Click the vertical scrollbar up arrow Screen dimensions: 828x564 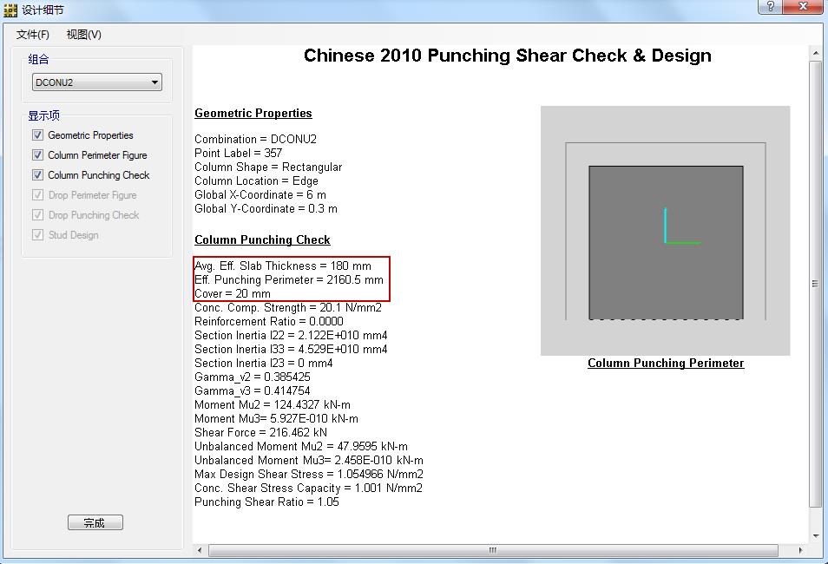[815, 54]
